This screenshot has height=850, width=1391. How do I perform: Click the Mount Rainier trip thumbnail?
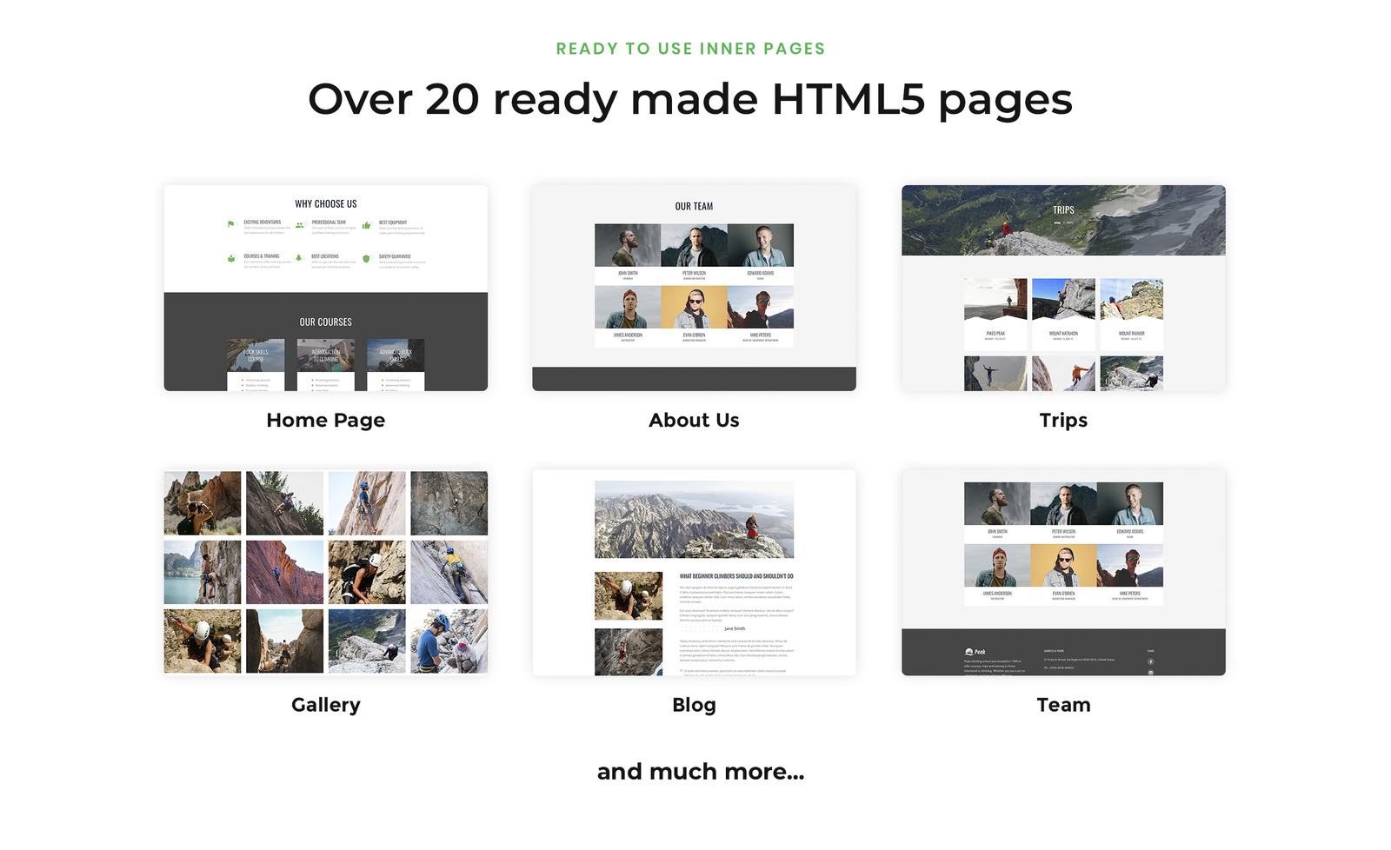tap(1131, 300)
